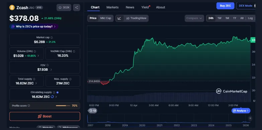Click the range navigator handle at right
This screenshot has height=130, width=262.
250,118
